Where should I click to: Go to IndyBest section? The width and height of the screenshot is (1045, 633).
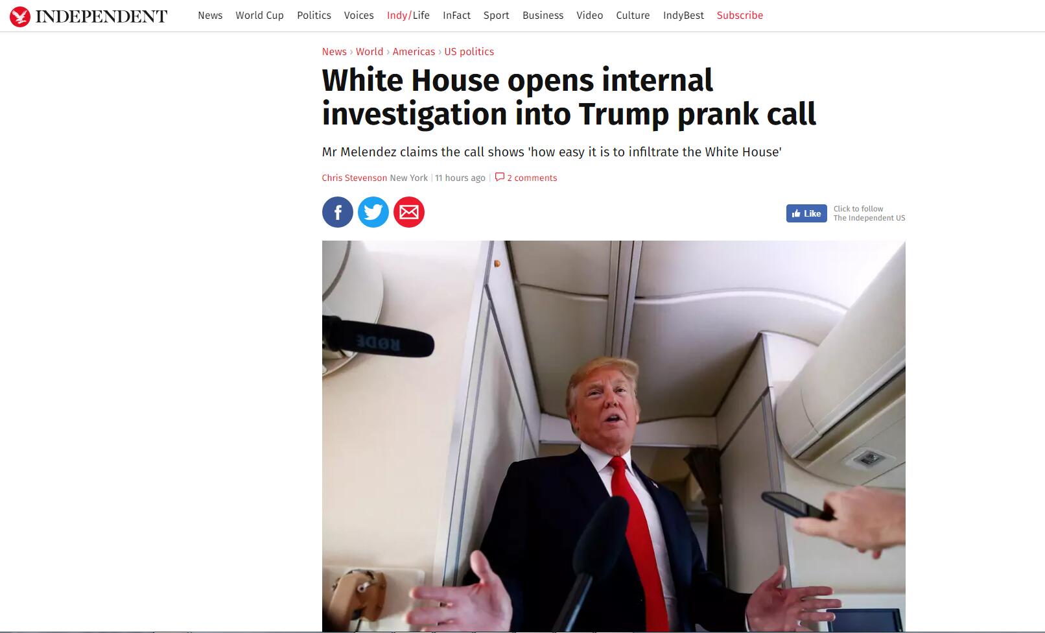coord(683,16)
